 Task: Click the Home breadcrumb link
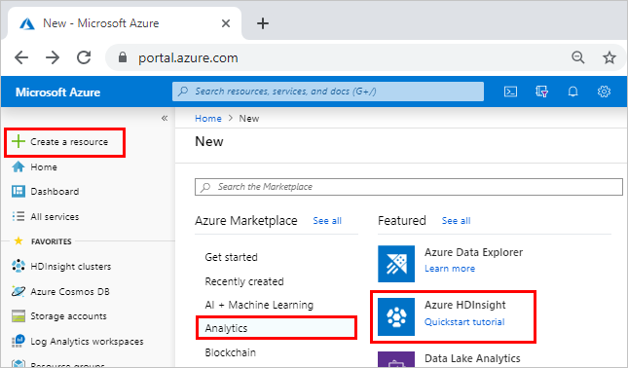pyautogui.click(x=207, y=119)
